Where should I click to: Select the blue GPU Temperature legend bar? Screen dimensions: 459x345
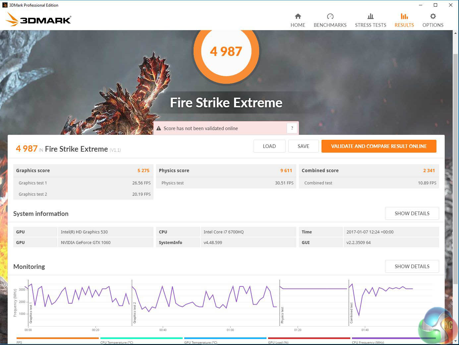coord(225,338)
